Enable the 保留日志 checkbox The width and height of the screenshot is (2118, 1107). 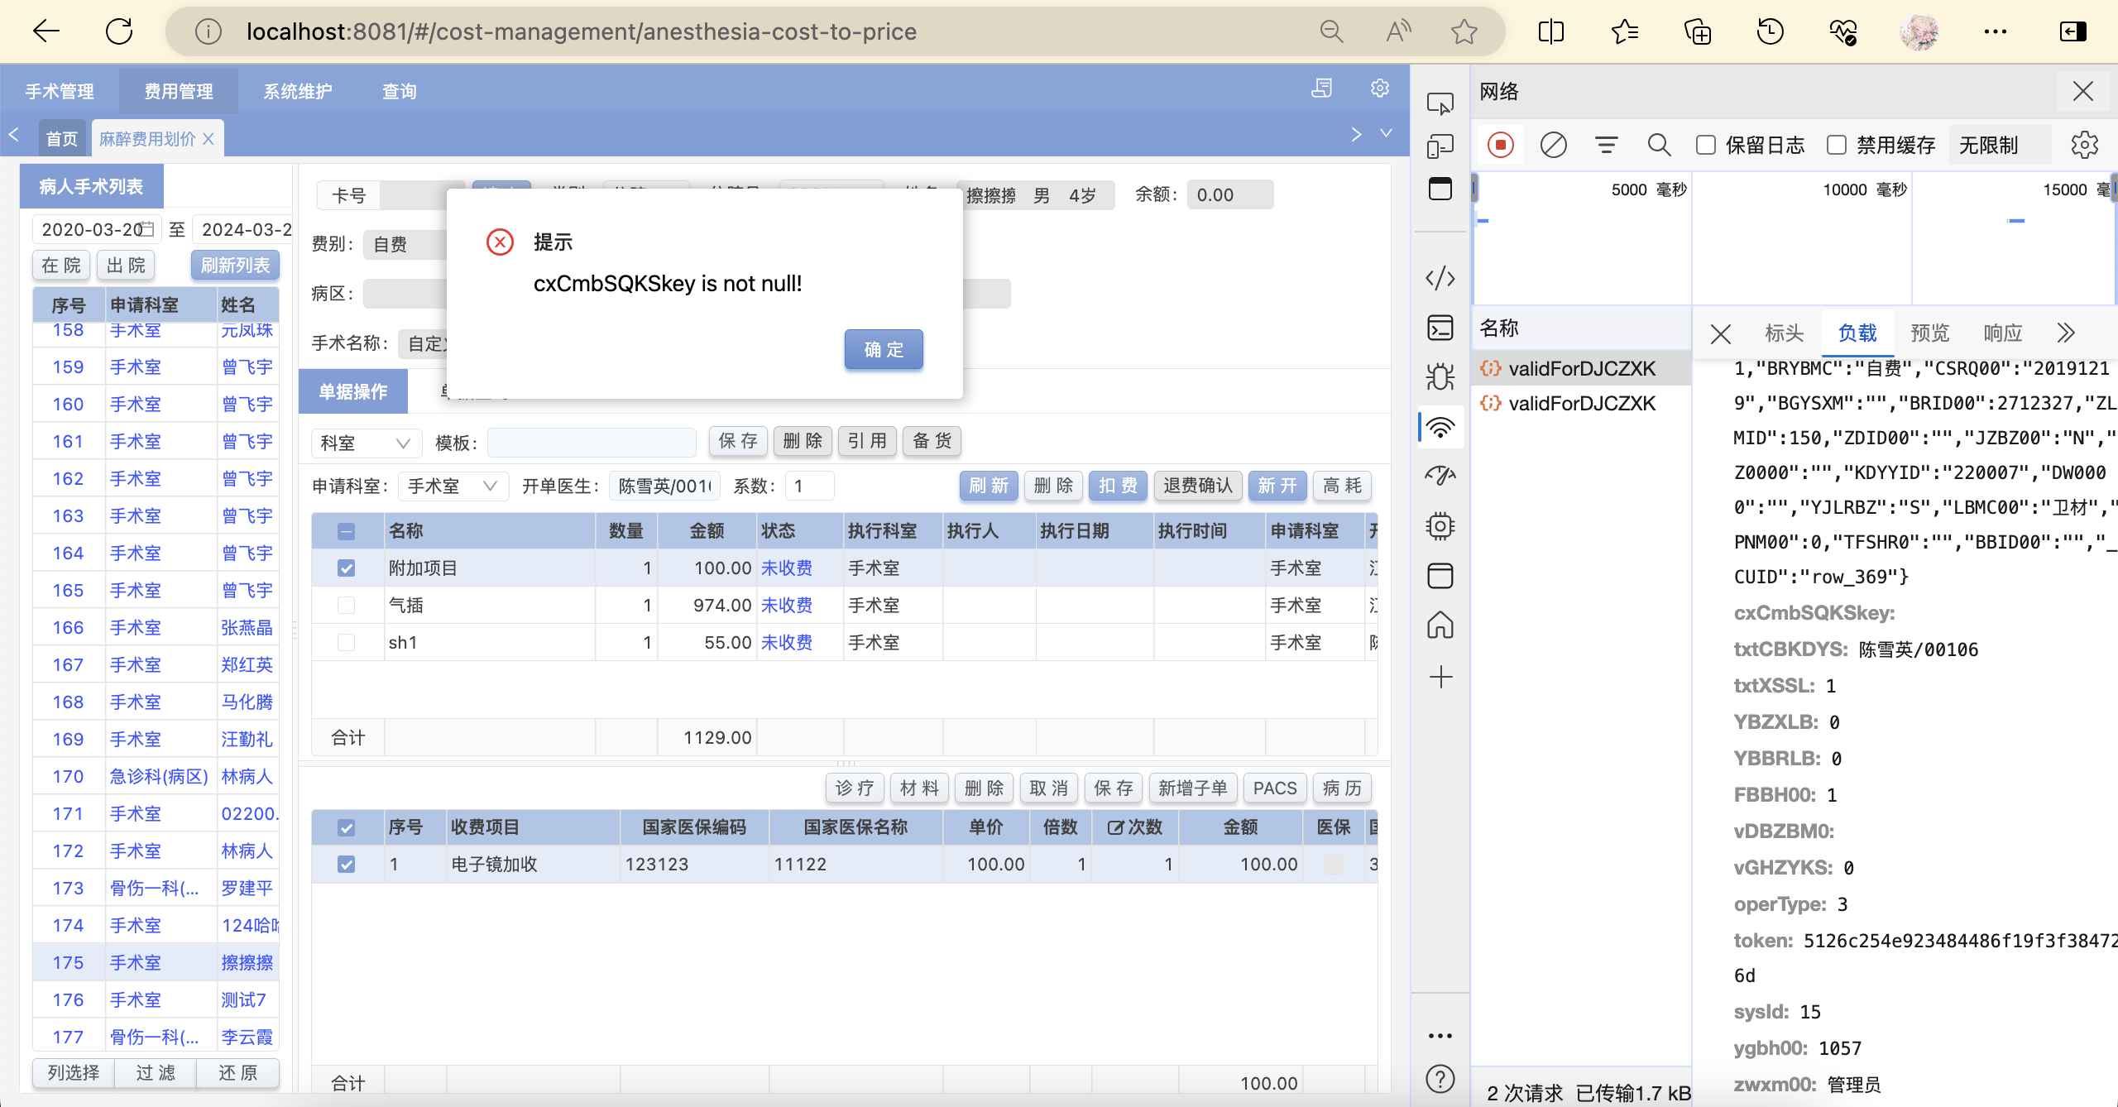coord(1706,145)
